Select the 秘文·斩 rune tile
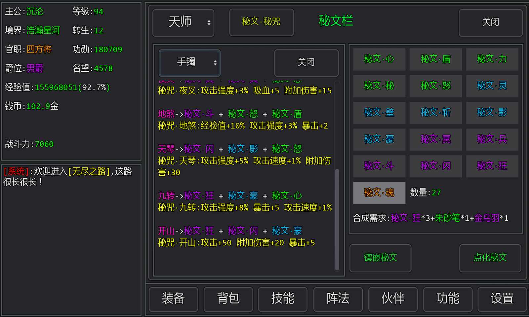 435,113
